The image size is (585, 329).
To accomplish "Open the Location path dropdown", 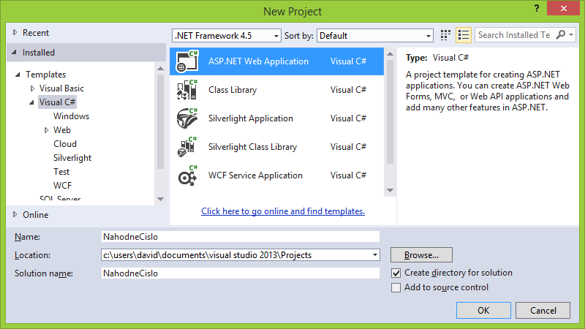I will (x=375, y=255).
